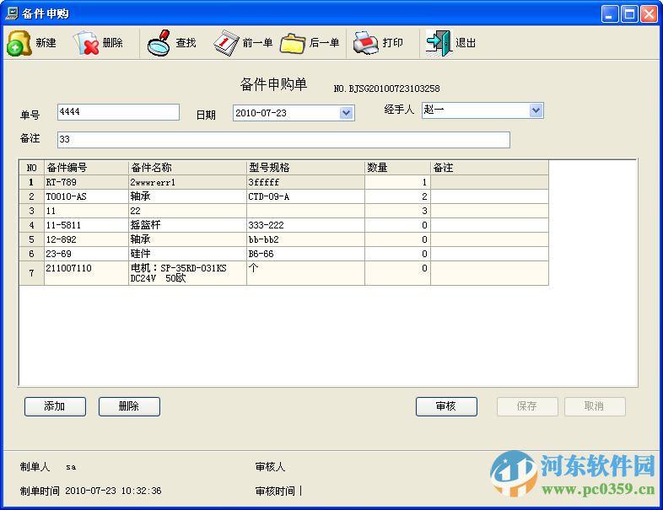Open the 日期 date dropdown arrow
663x510 pixels.
pyautogui.click(x=347, y=113)
